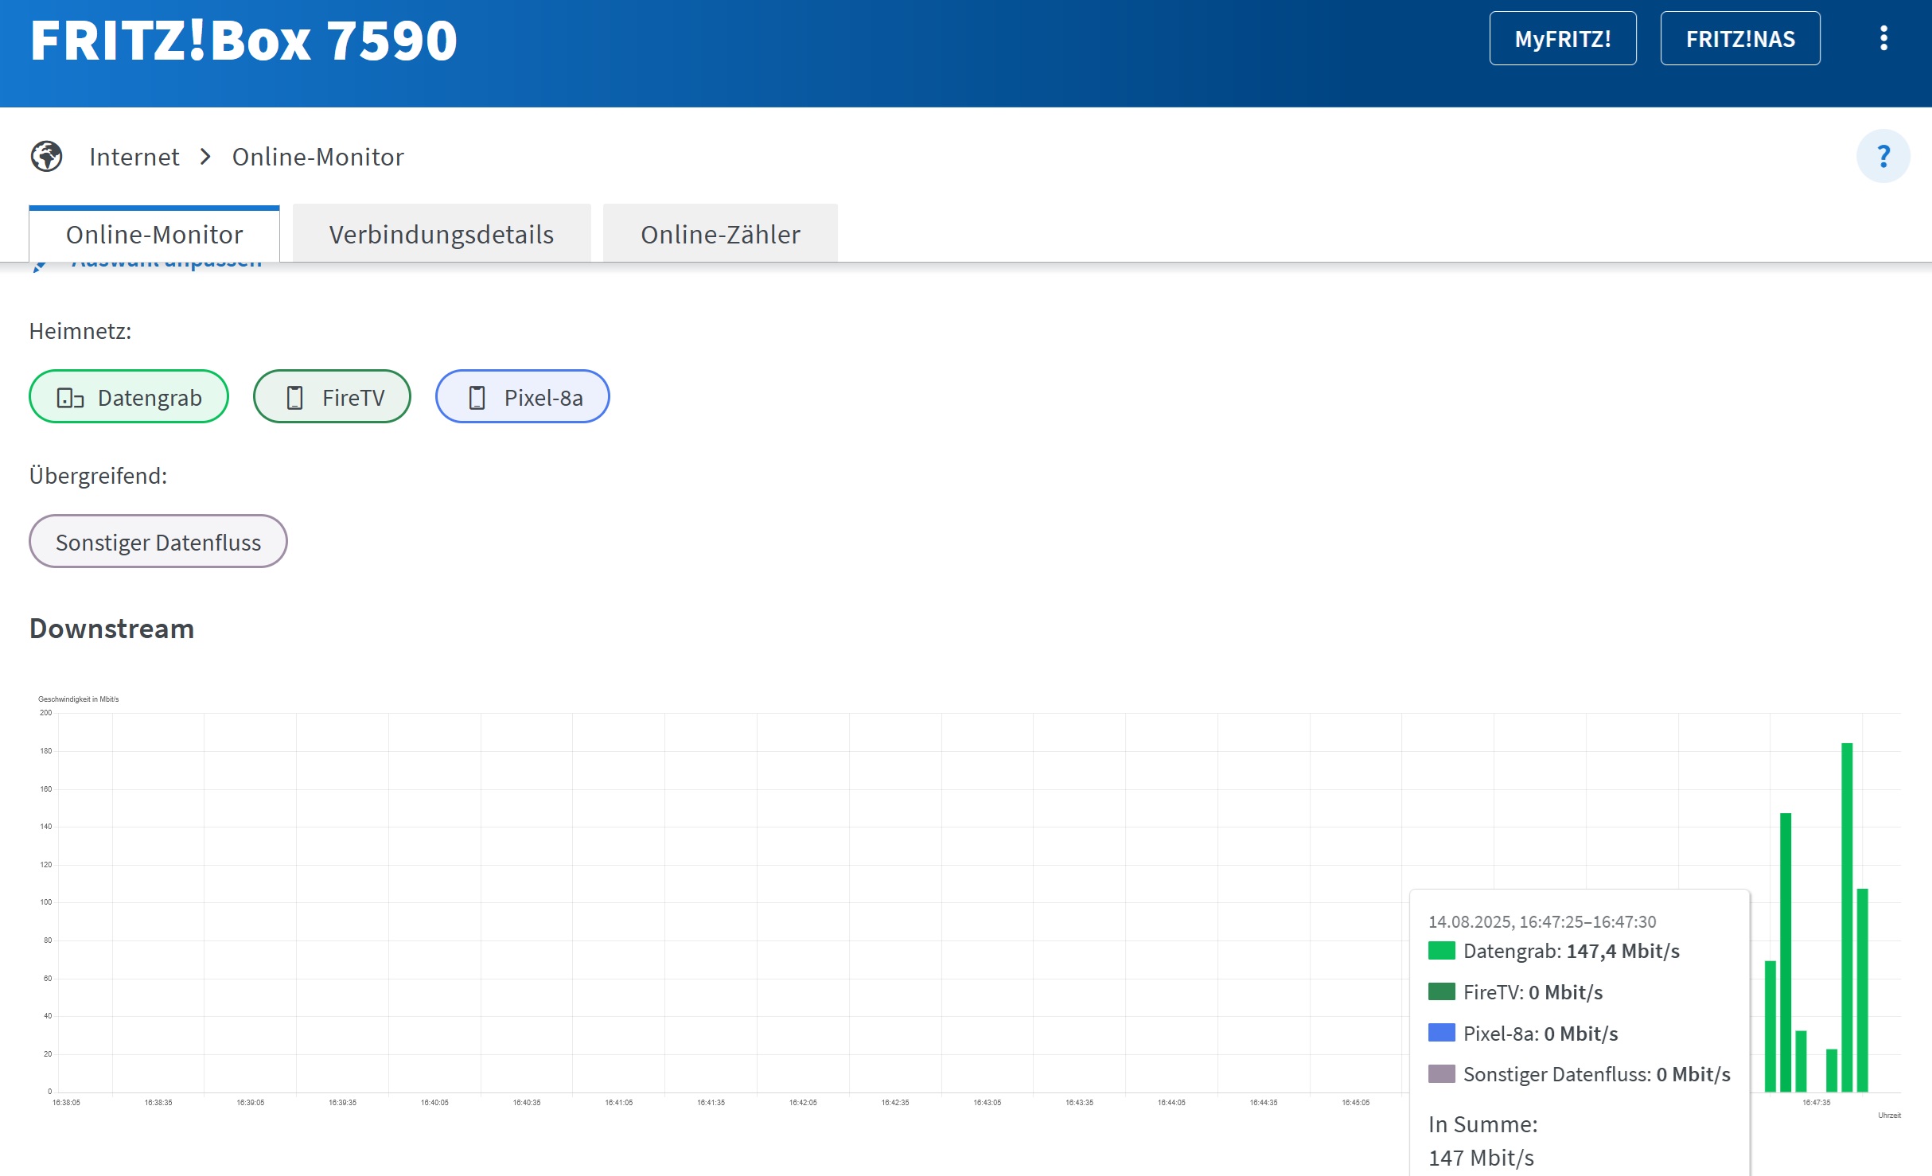Click the Internet breadcrumb link
Viewport: 1932px width, 1176px height.
click(x=134, y=157)
